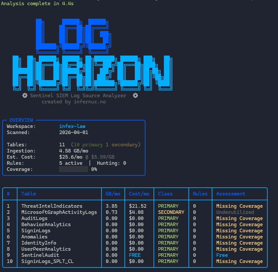Click the AuditLogs table name
278x272 pixels.
[x=34, y=218]
